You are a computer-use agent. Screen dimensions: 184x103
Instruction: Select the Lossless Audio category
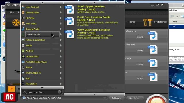pyautogui.click(x=42, y=34)
